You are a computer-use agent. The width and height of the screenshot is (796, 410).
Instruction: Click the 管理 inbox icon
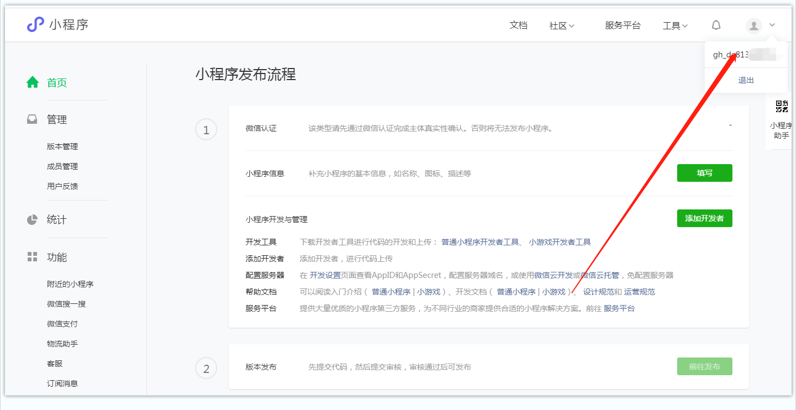(33, 119)
